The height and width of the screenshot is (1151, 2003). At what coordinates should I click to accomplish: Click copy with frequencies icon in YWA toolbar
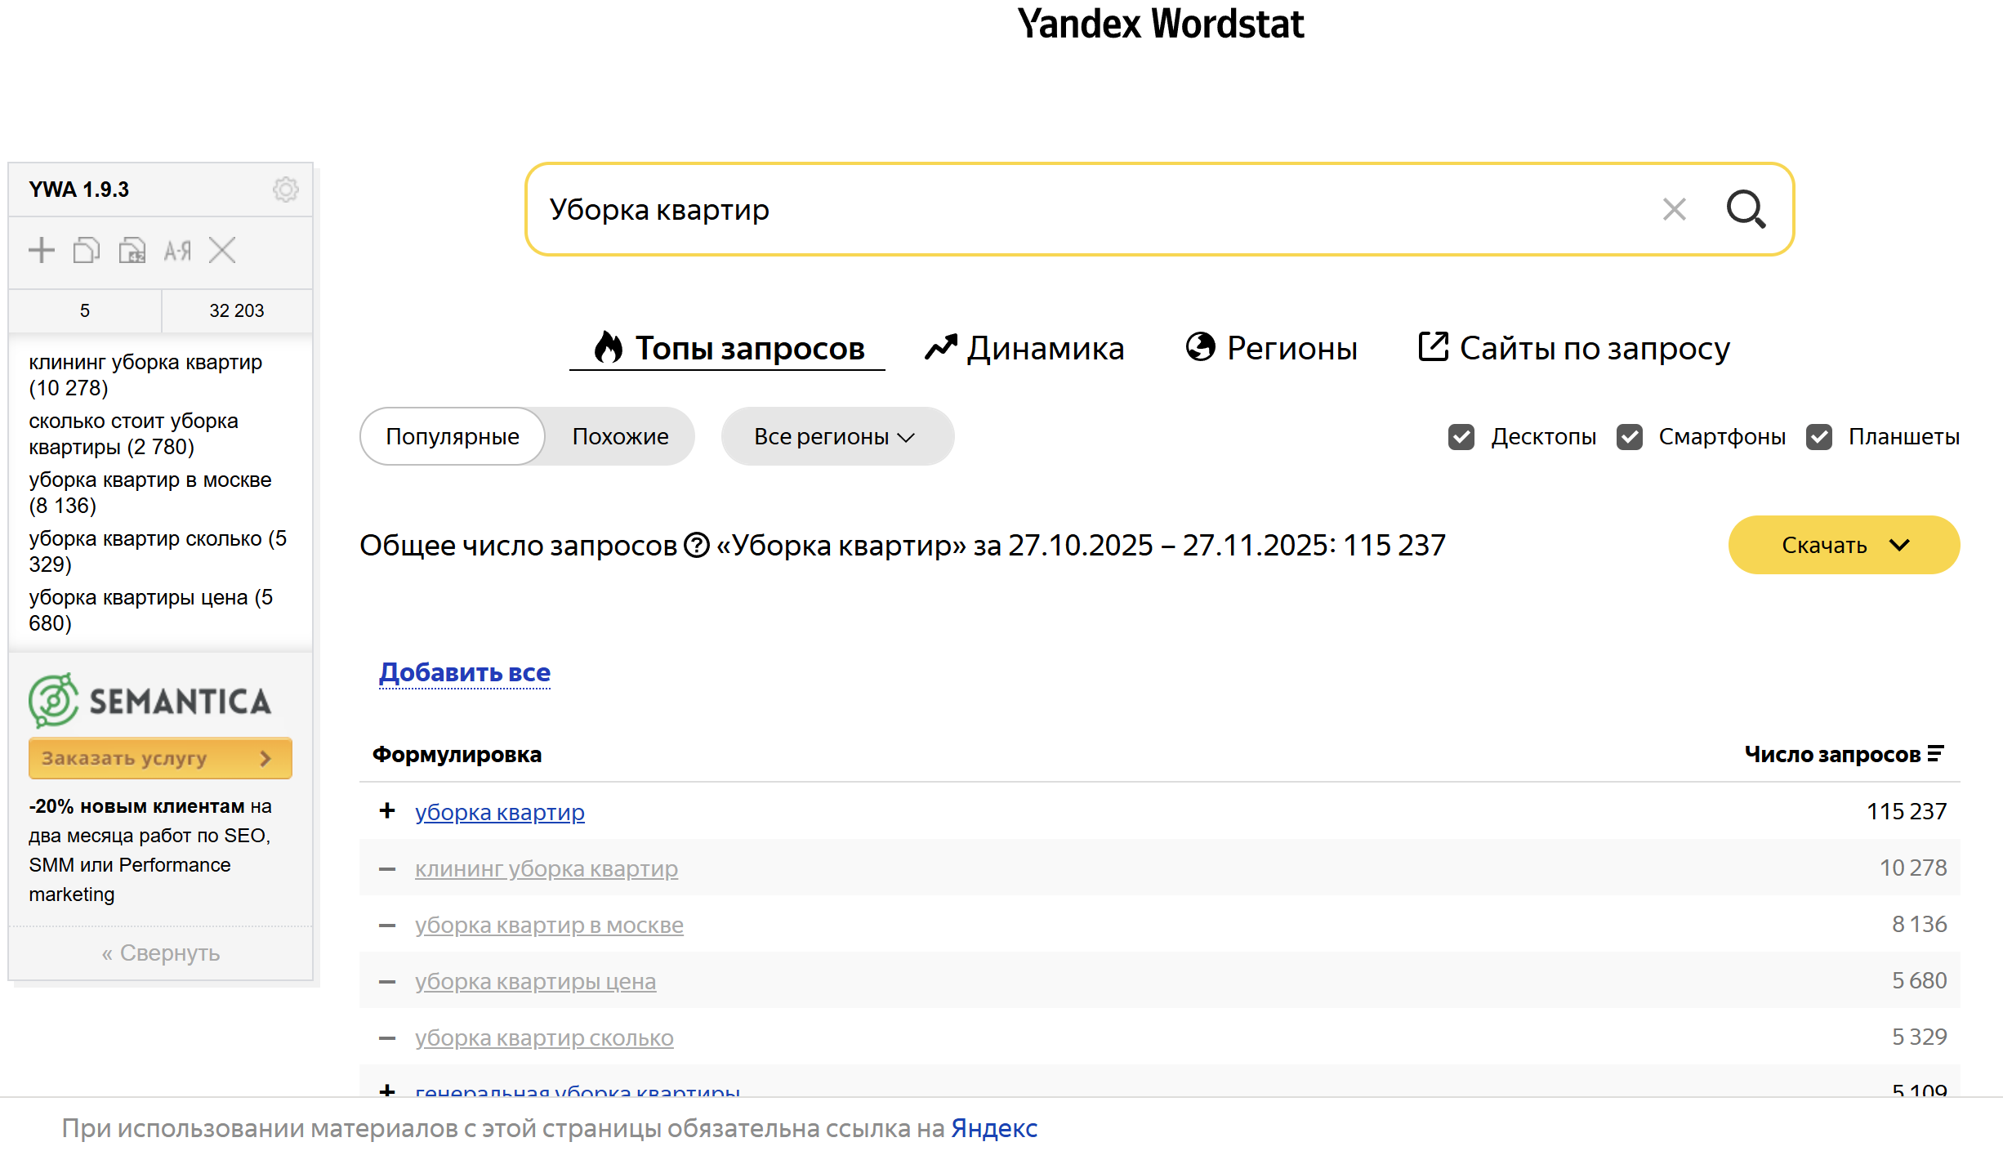132,250
